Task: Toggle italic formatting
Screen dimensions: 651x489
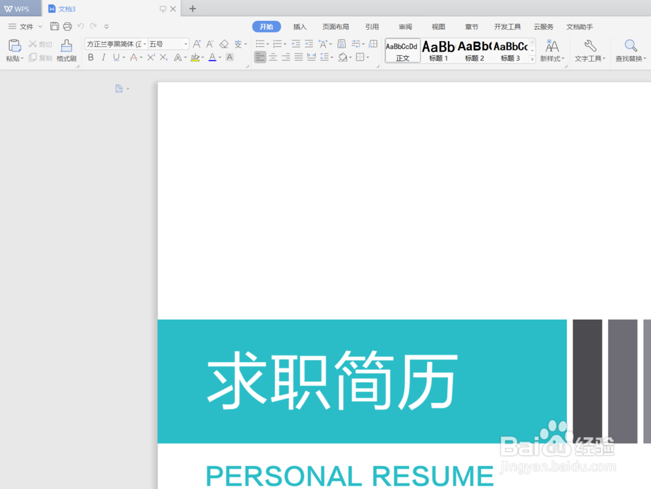Action: (104, 57)
